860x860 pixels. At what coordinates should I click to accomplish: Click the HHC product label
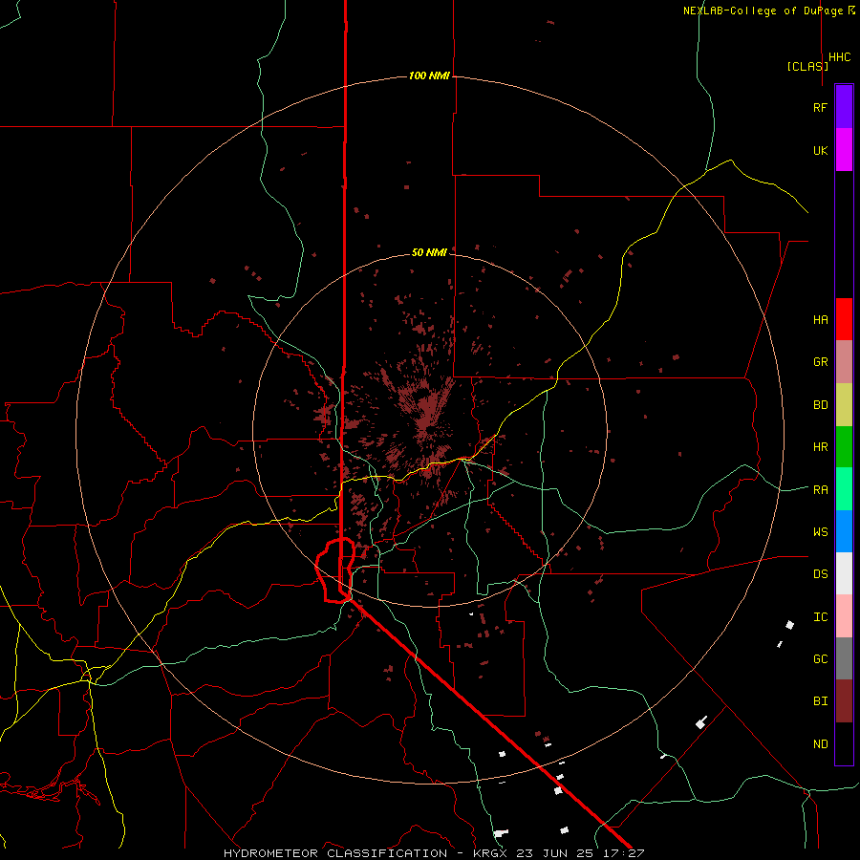pos(840,57)
